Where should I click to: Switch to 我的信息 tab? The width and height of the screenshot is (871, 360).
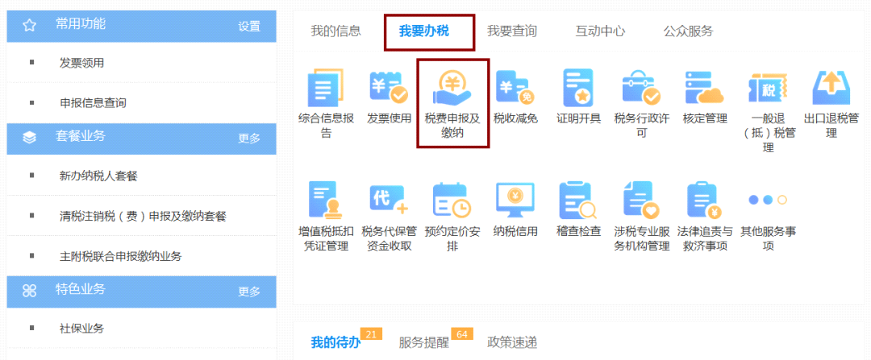[335, 31]
